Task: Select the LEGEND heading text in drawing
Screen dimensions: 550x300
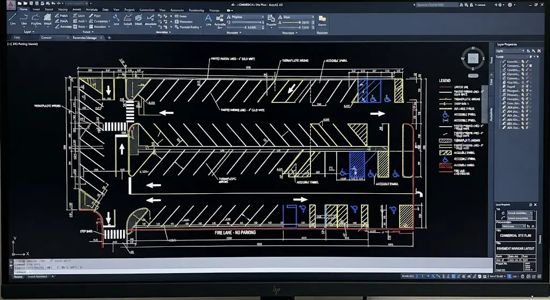Action: pos(445,81)
